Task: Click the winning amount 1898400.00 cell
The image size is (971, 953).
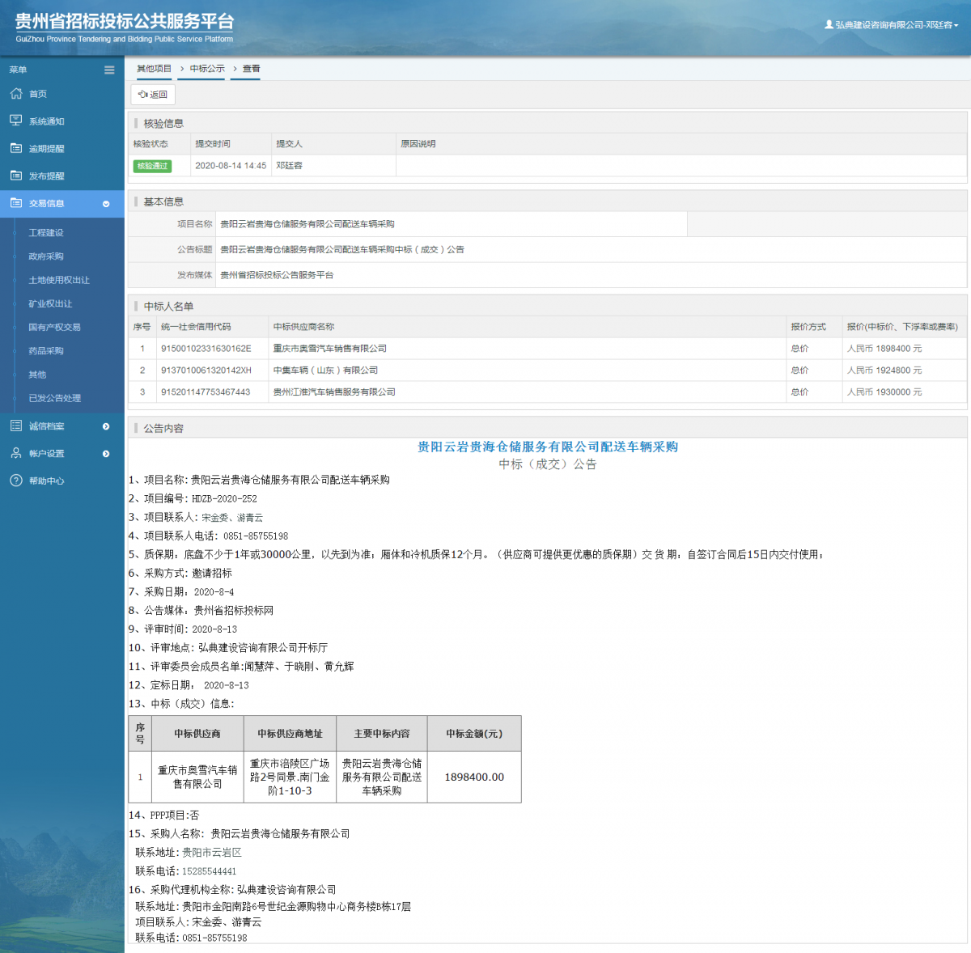Action: (x=474, y=777)
